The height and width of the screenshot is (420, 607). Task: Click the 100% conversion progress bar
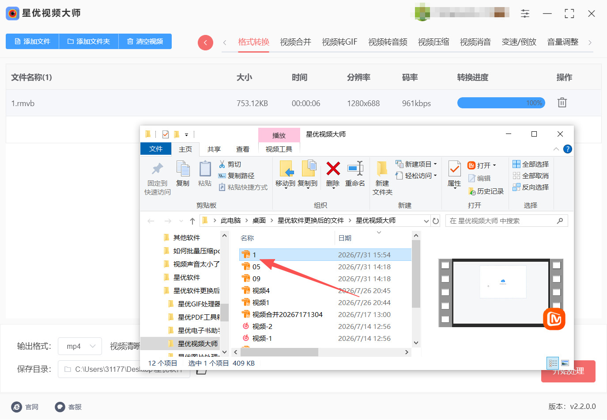coord(501,103)
